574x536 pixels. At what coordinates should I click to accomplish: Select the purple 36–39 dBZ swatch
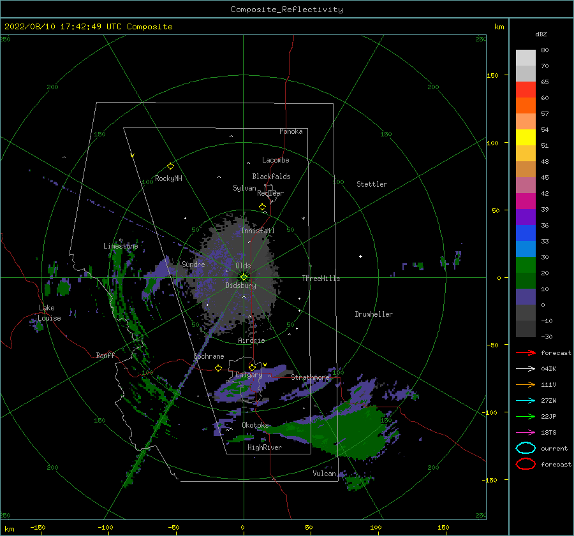pos(526,217)
